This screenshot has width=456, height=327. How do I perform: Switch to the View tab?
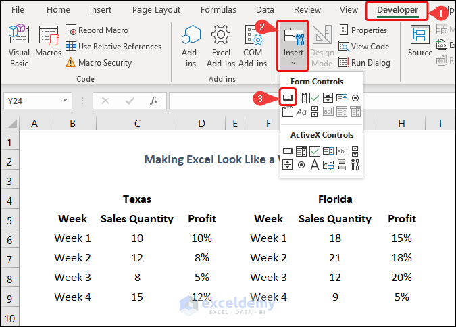[x=349, y=10]
